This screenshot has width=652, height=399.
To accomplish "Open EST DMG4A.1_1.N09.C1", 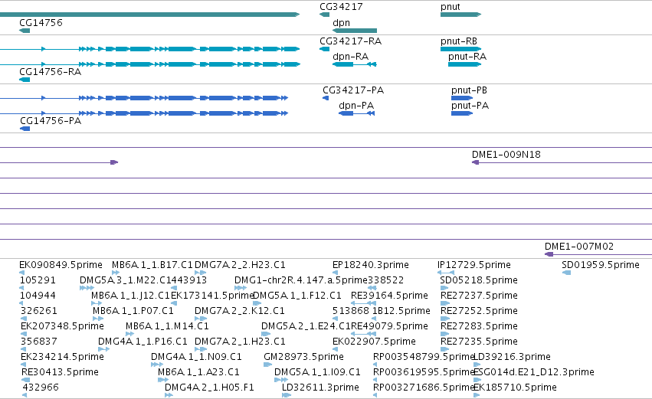I will 196,357.
